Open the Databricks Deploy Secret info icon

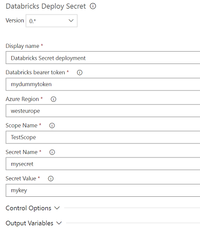tap(93, 6)
